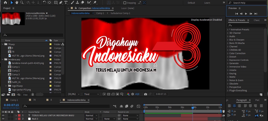Take a snapshot of the viewer

[145, 94]
